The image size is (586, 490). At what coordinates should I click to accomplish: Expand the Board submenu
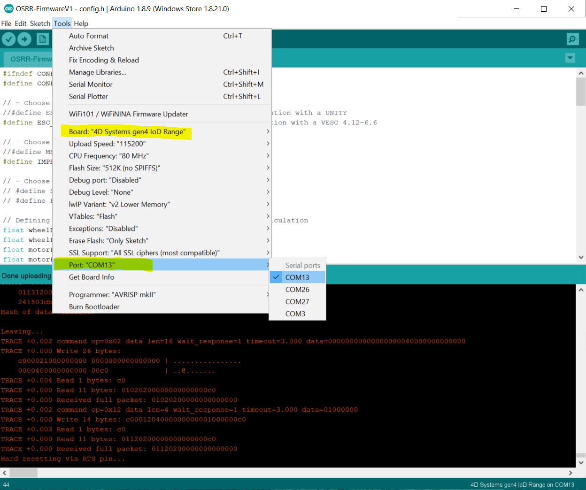pyautogui.click(x=162, y=131)
